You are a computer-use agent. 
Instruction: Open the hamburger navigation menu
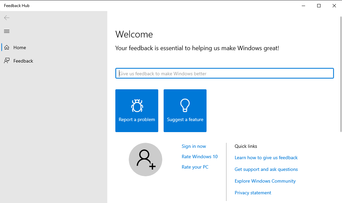[x=7, y=31]
